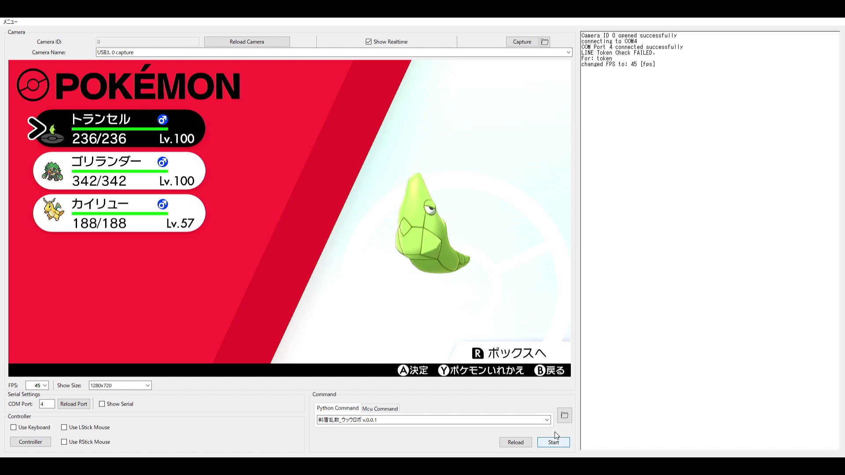This screenshot has height=475, width=845.
Task: Click the Y button icon beside ポケモンいれかえ
Action: [444, 370]
